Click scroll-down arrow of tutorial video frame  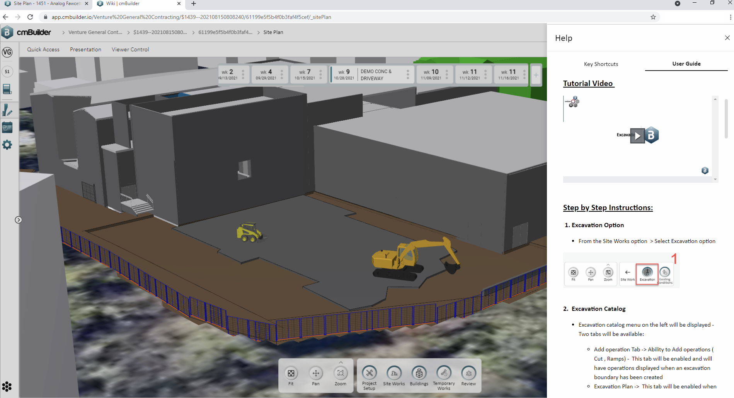[715, 179]
